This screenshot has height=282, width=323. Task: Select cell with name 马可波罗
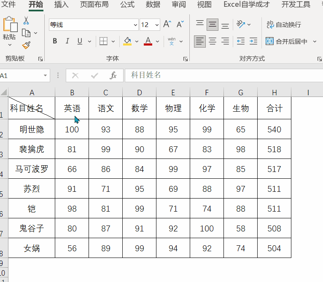tap(32, 169)
